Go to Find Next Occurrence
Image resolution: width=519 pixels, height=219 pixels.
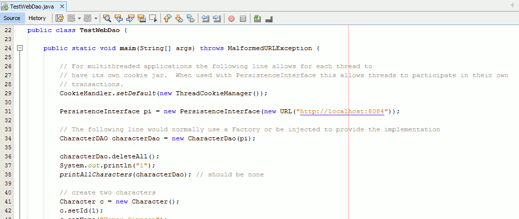[130, 19]
